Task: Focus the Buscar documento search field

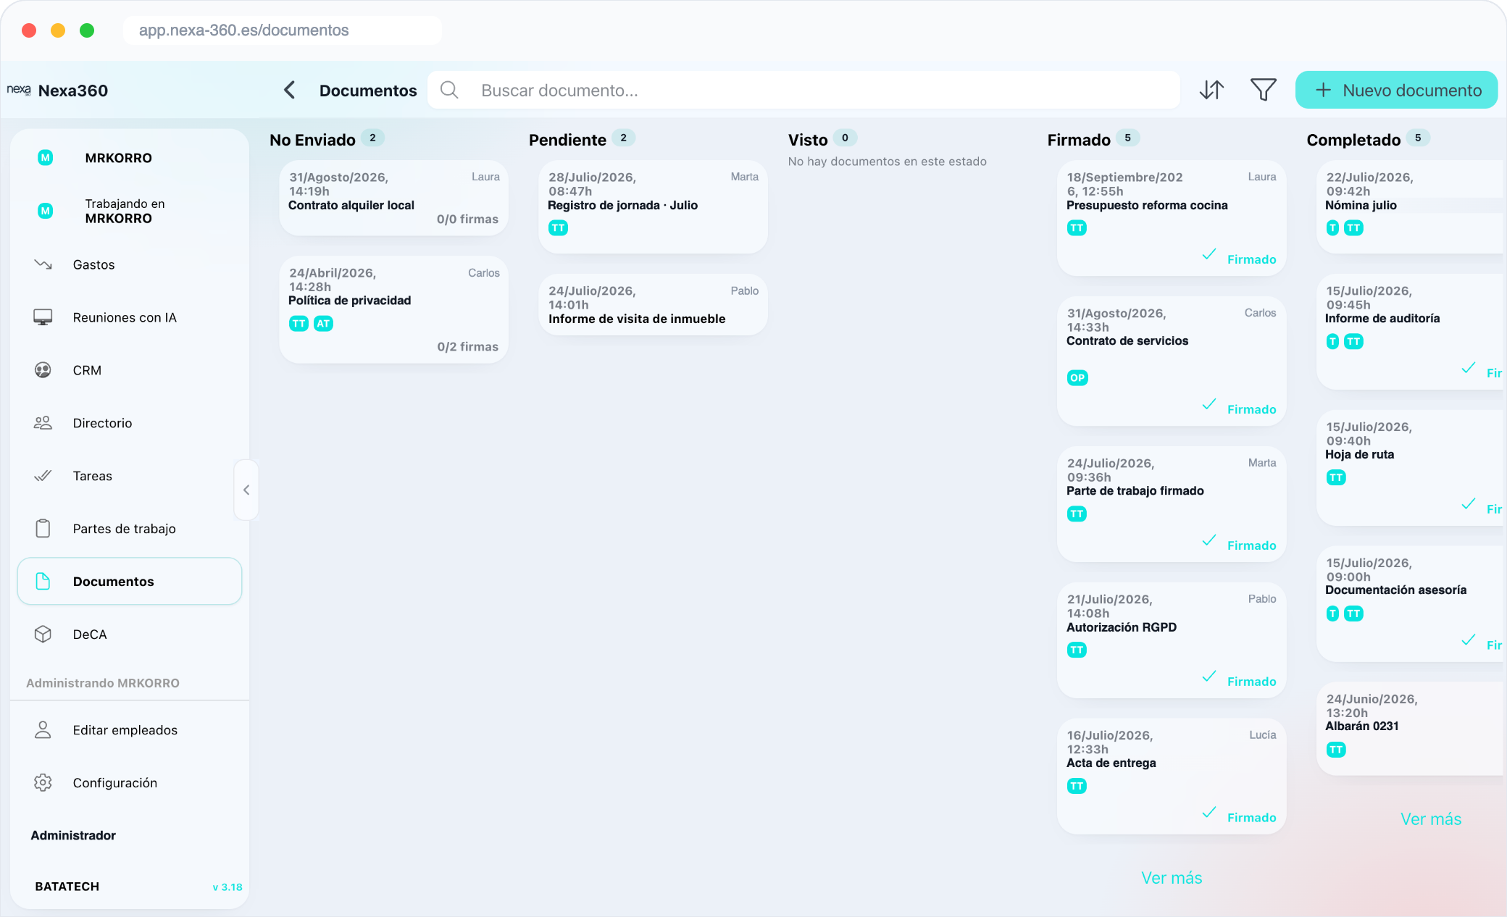Action: pos(803,90)
